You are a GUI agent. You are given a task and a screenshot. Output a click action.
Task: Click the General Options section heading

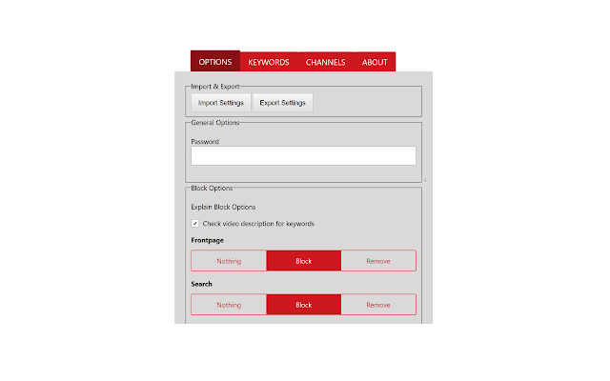(215, 122)
